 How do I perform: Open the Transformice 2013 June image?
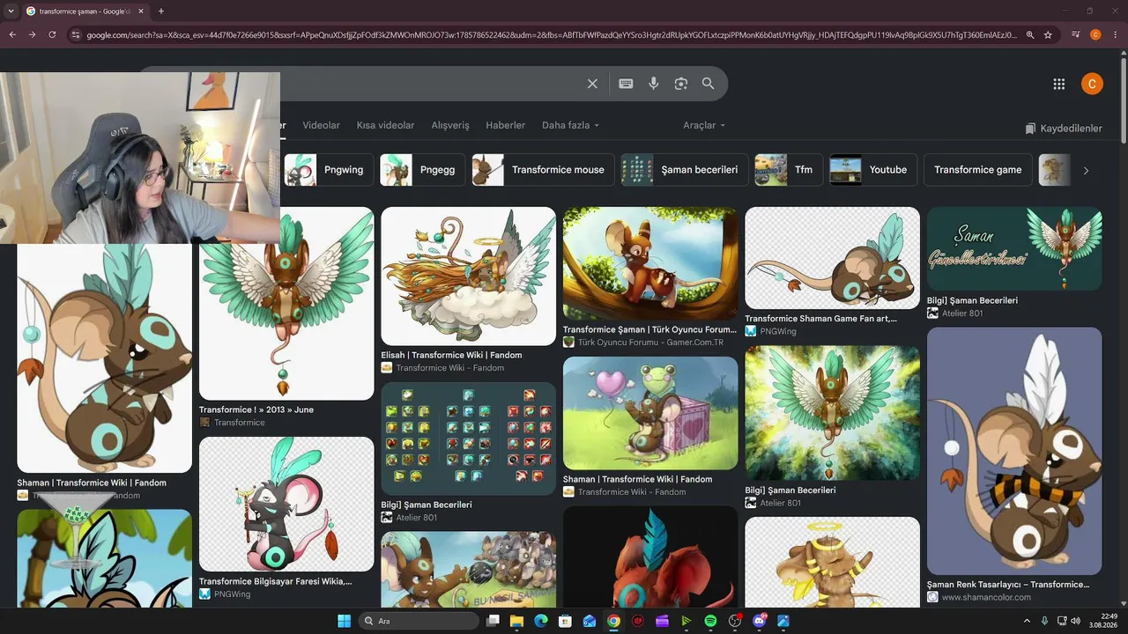tap(286, 304)
